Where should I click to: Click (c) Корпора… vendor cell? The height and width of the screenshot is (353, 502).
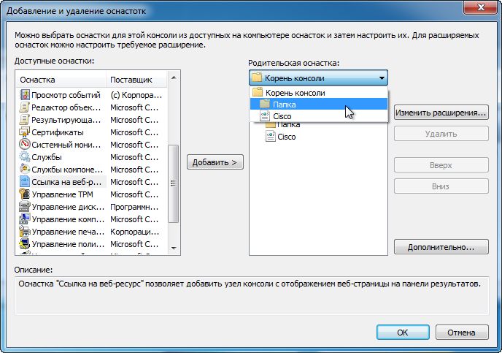point(136,95)
